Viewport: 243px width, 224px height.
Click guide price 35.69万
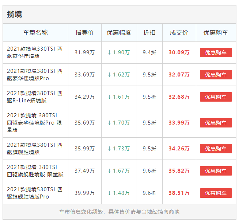85,123
